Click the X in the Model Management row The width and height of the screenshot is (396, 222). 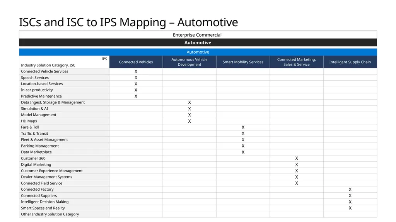point(189,115)
